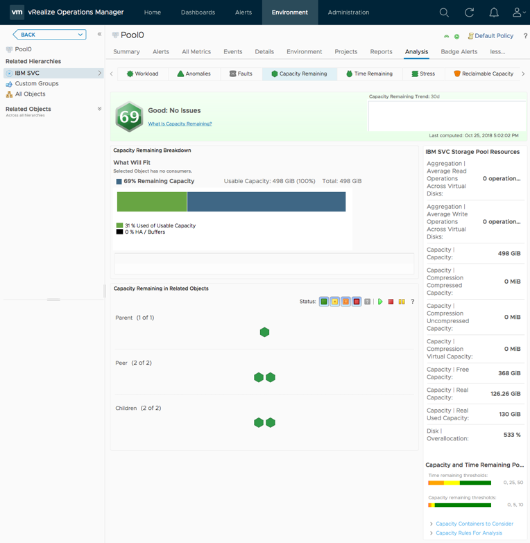Open What Is Capacity Remaining link

click(x=180, y=123)
